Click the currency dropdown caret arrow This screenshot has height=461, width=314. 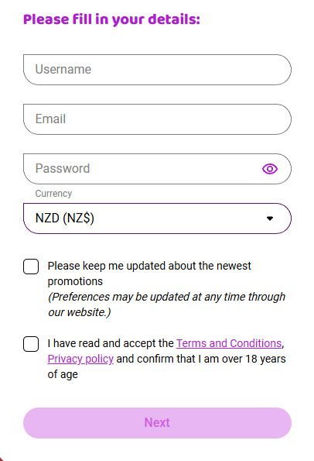[x=270, y=218]
